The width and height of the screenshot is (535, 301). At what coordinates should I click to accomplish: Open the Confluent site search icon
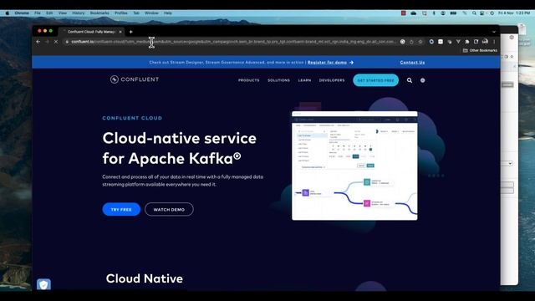410,80
